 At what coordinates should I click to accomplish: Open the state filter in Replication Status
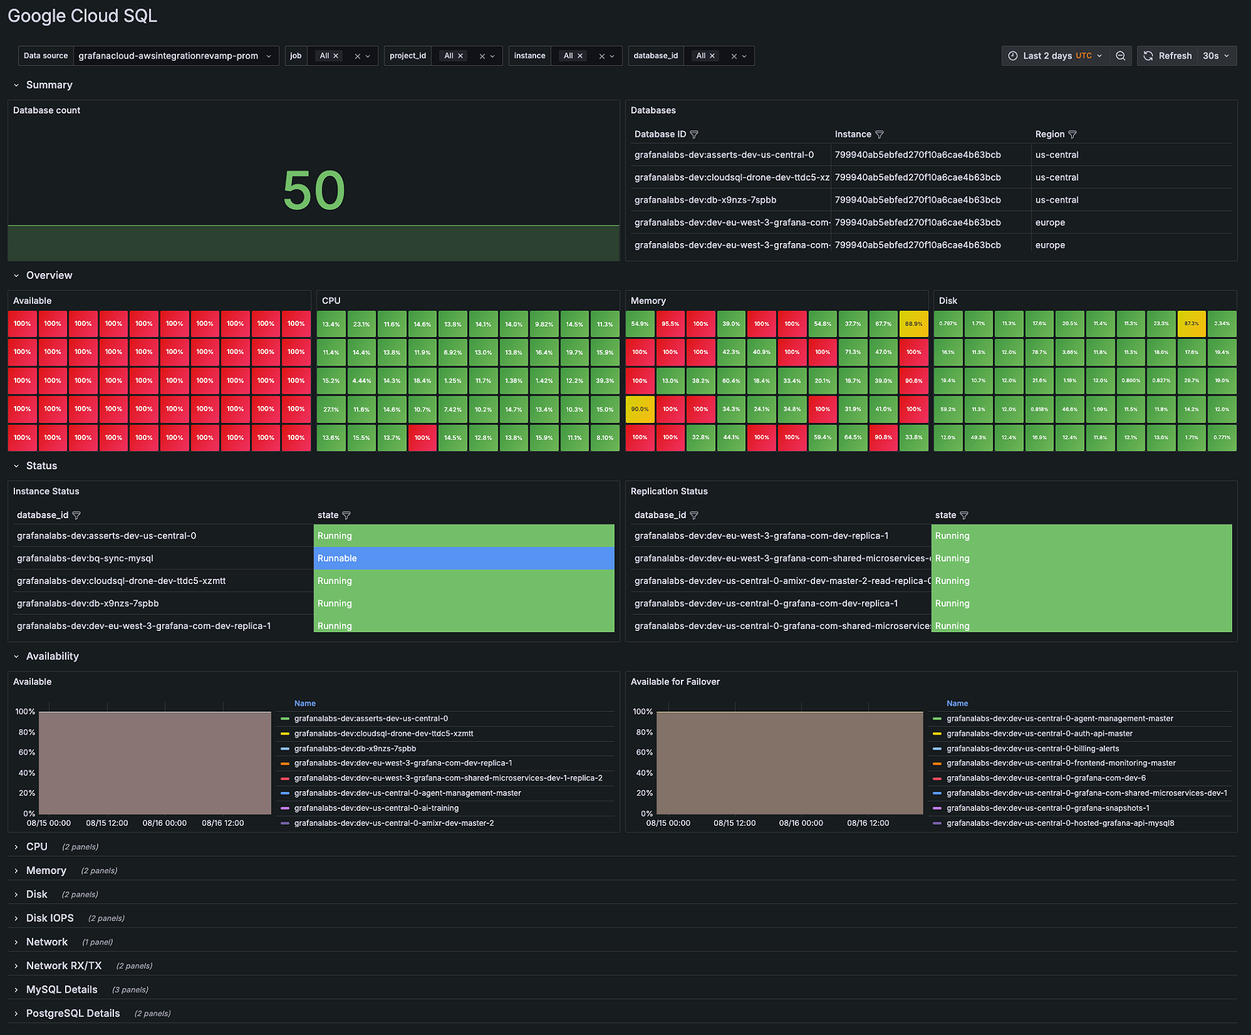coord(966,515)
